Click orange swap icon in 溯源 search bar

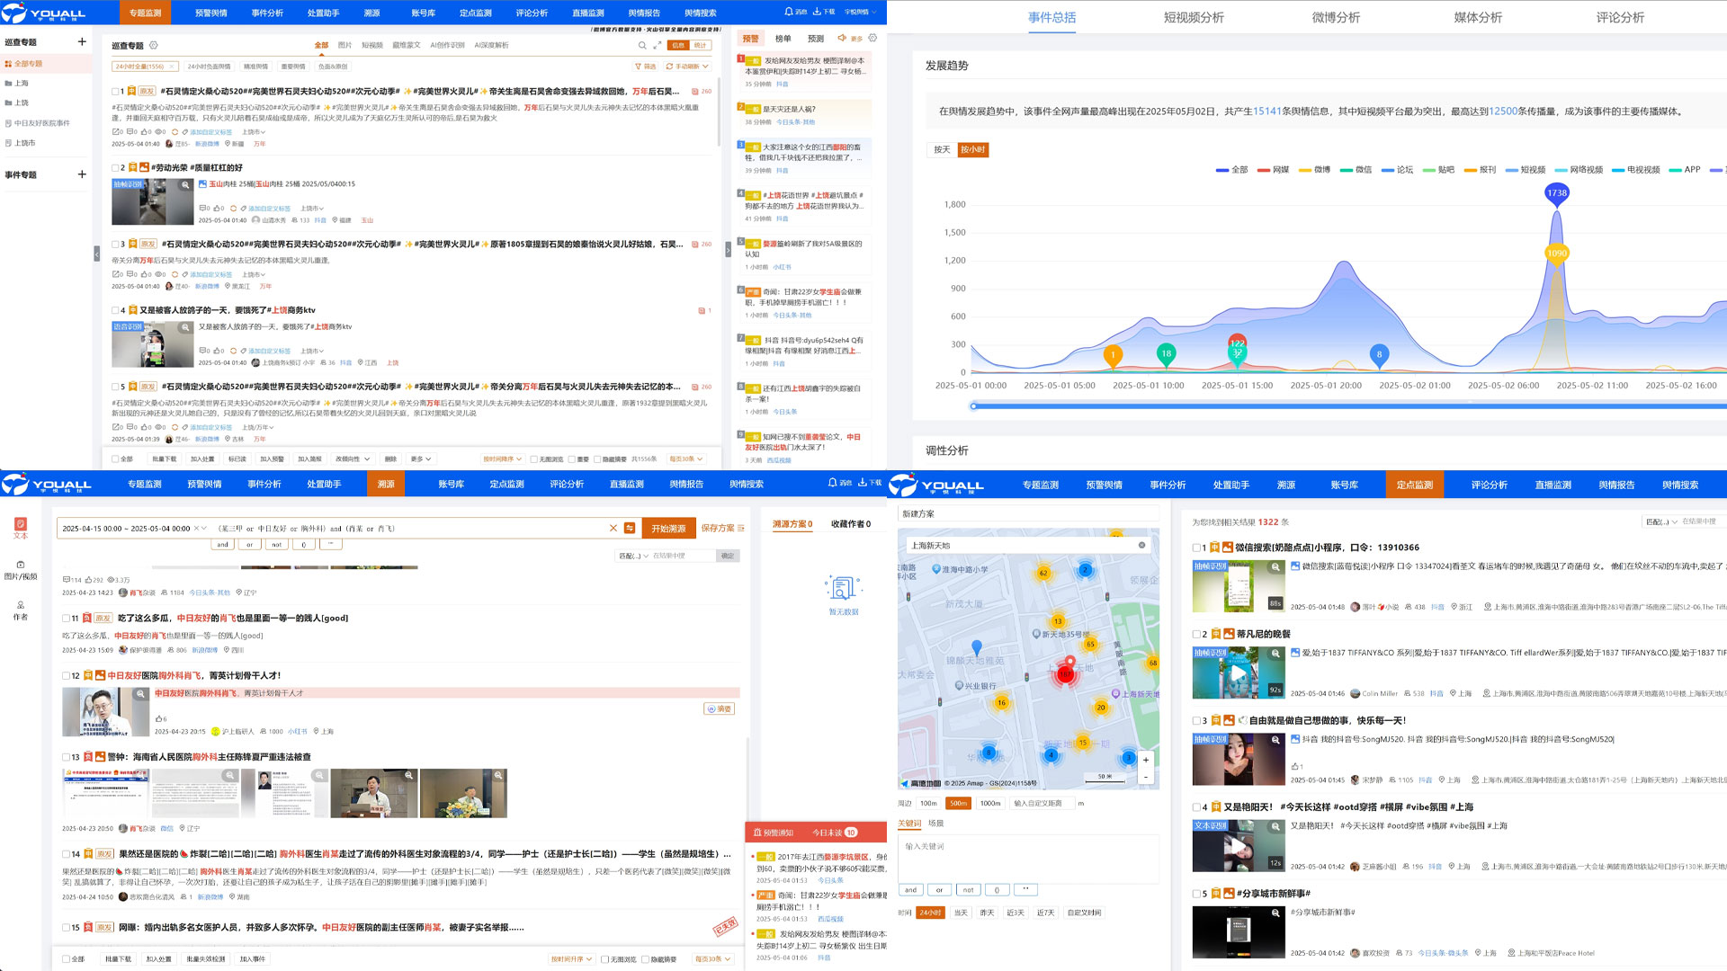630,529
